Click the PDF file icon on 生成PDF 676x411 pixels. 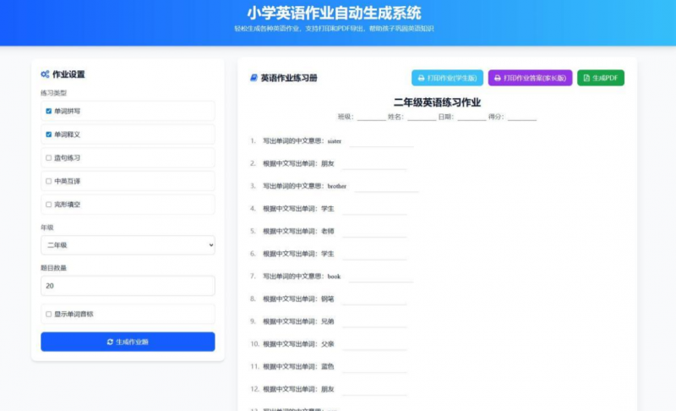pos(586,78)
